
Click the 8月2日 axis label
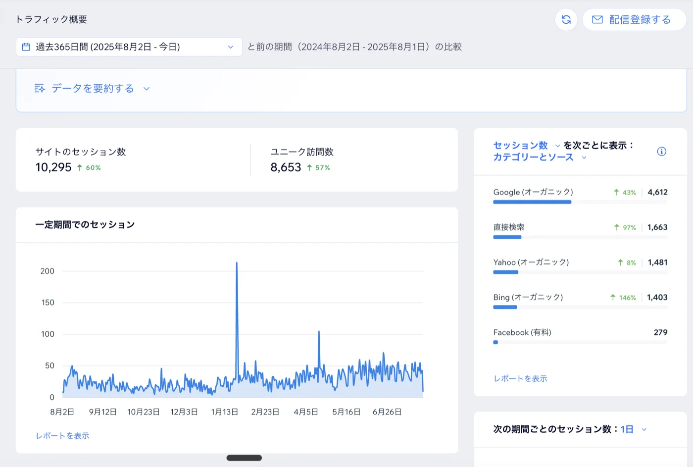(x=62, y=412)
